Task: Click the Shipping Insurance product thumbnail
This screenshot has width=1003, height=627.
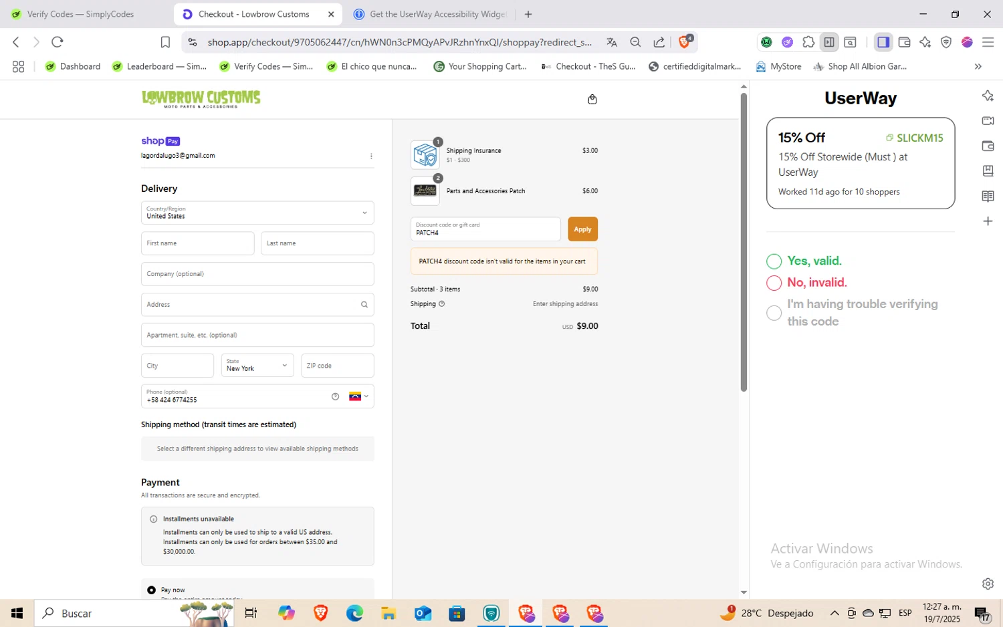Action: [x=425, y=155]
